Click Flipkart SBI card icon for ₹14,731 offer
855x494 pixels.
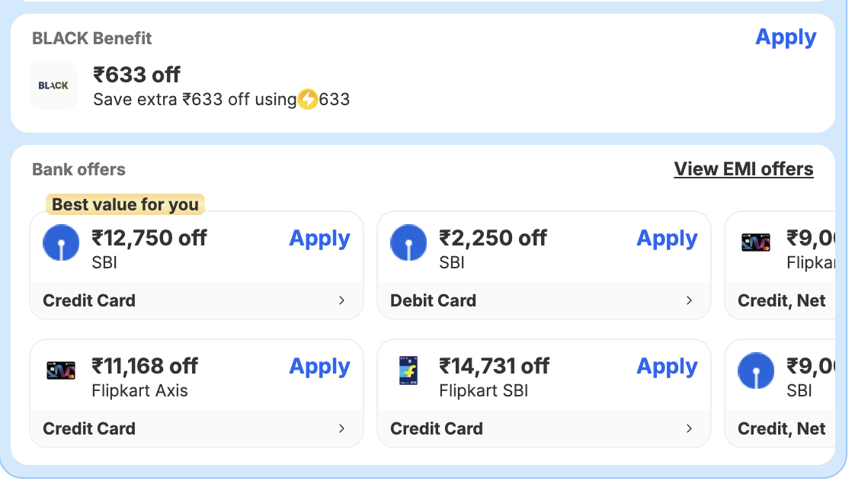(x=408, y=370)
